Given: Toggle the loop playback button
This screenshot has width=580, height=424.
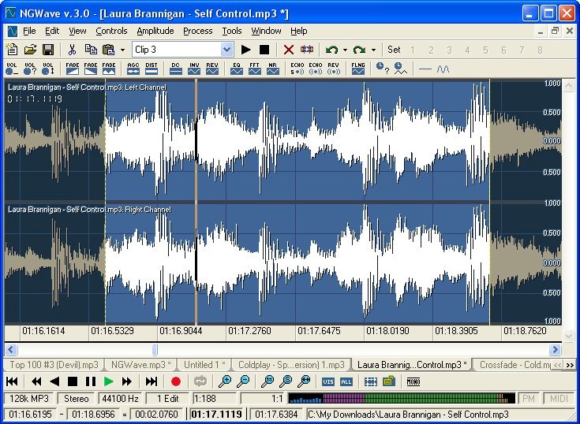Looking at the screenshot, I should (200, 381).
